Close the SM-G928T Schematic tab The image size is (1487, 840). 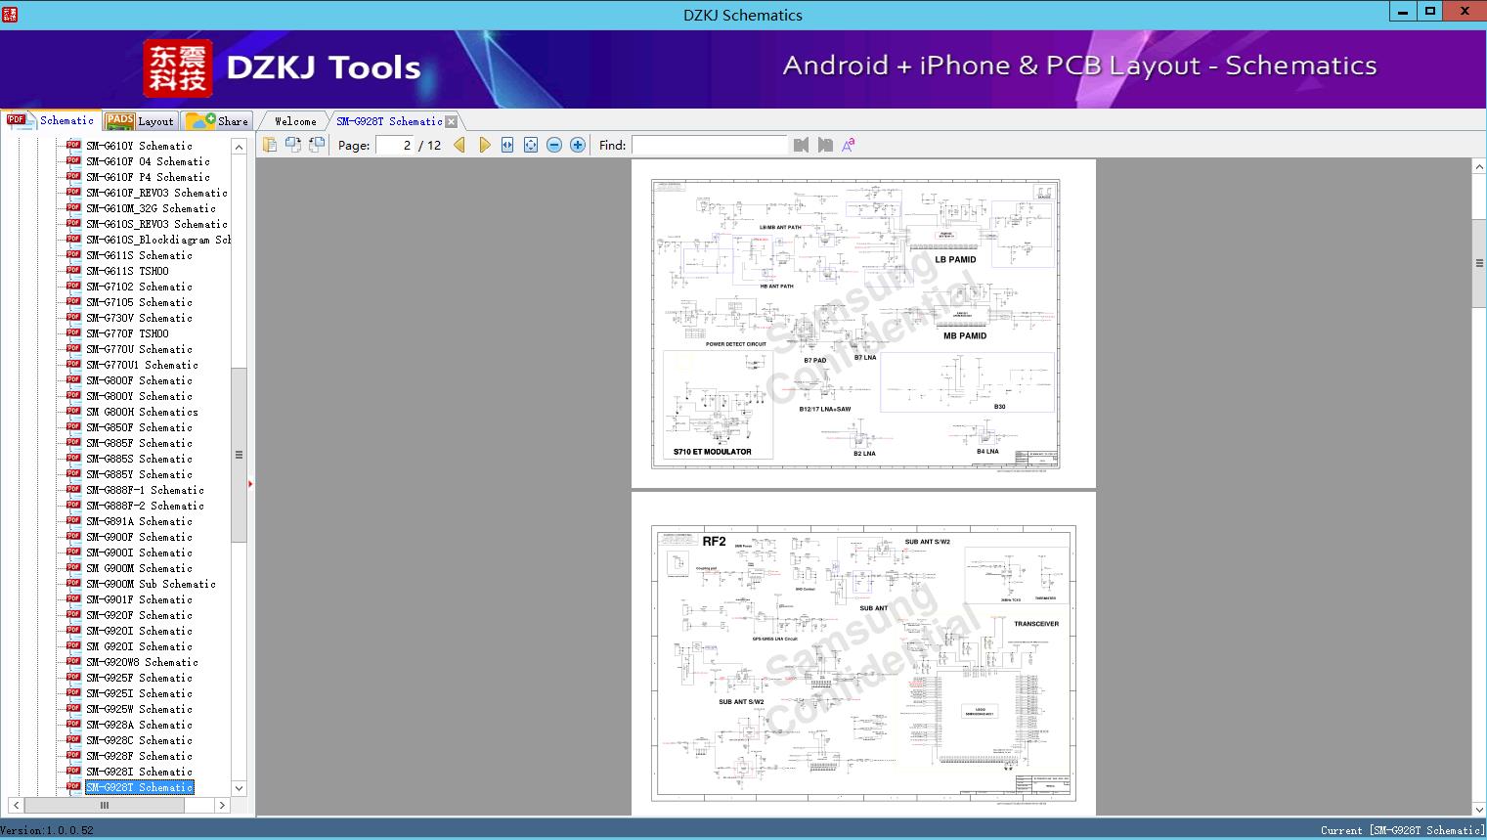[451, 121]
